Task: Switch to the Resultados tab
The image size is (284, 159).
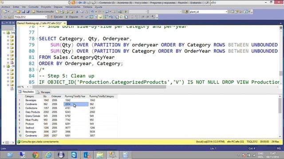Action: (26, 92)
